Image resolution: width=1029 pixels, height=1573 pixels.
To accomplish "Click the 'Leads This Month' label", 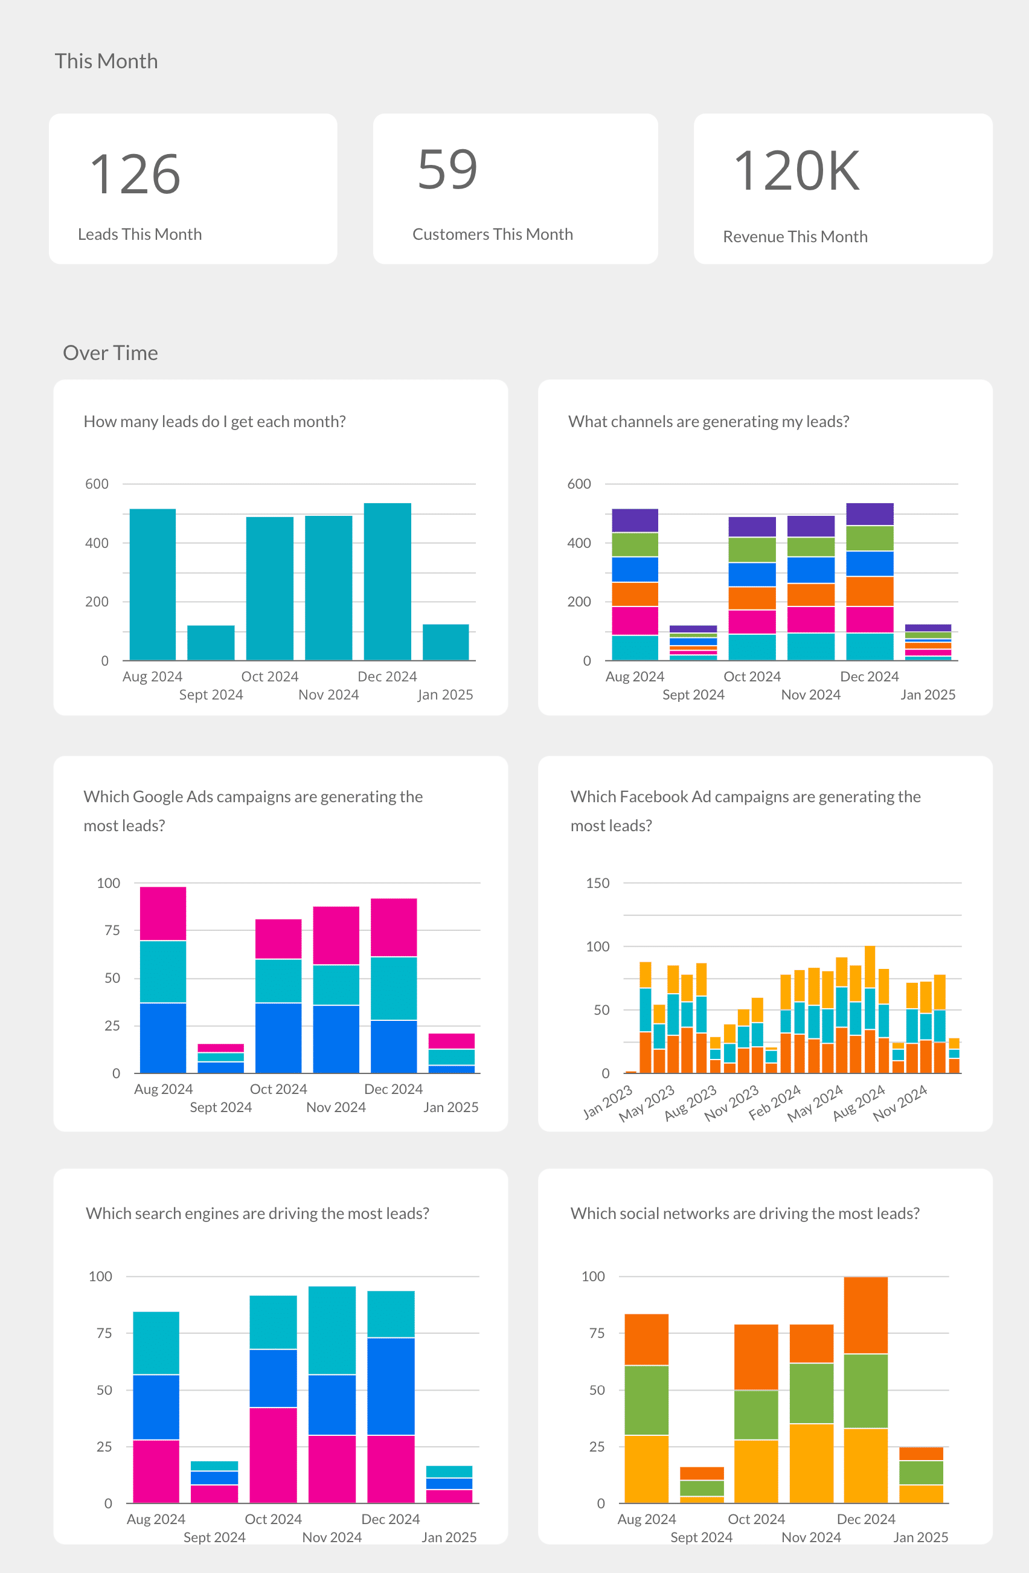I will [x=139, y=234].
